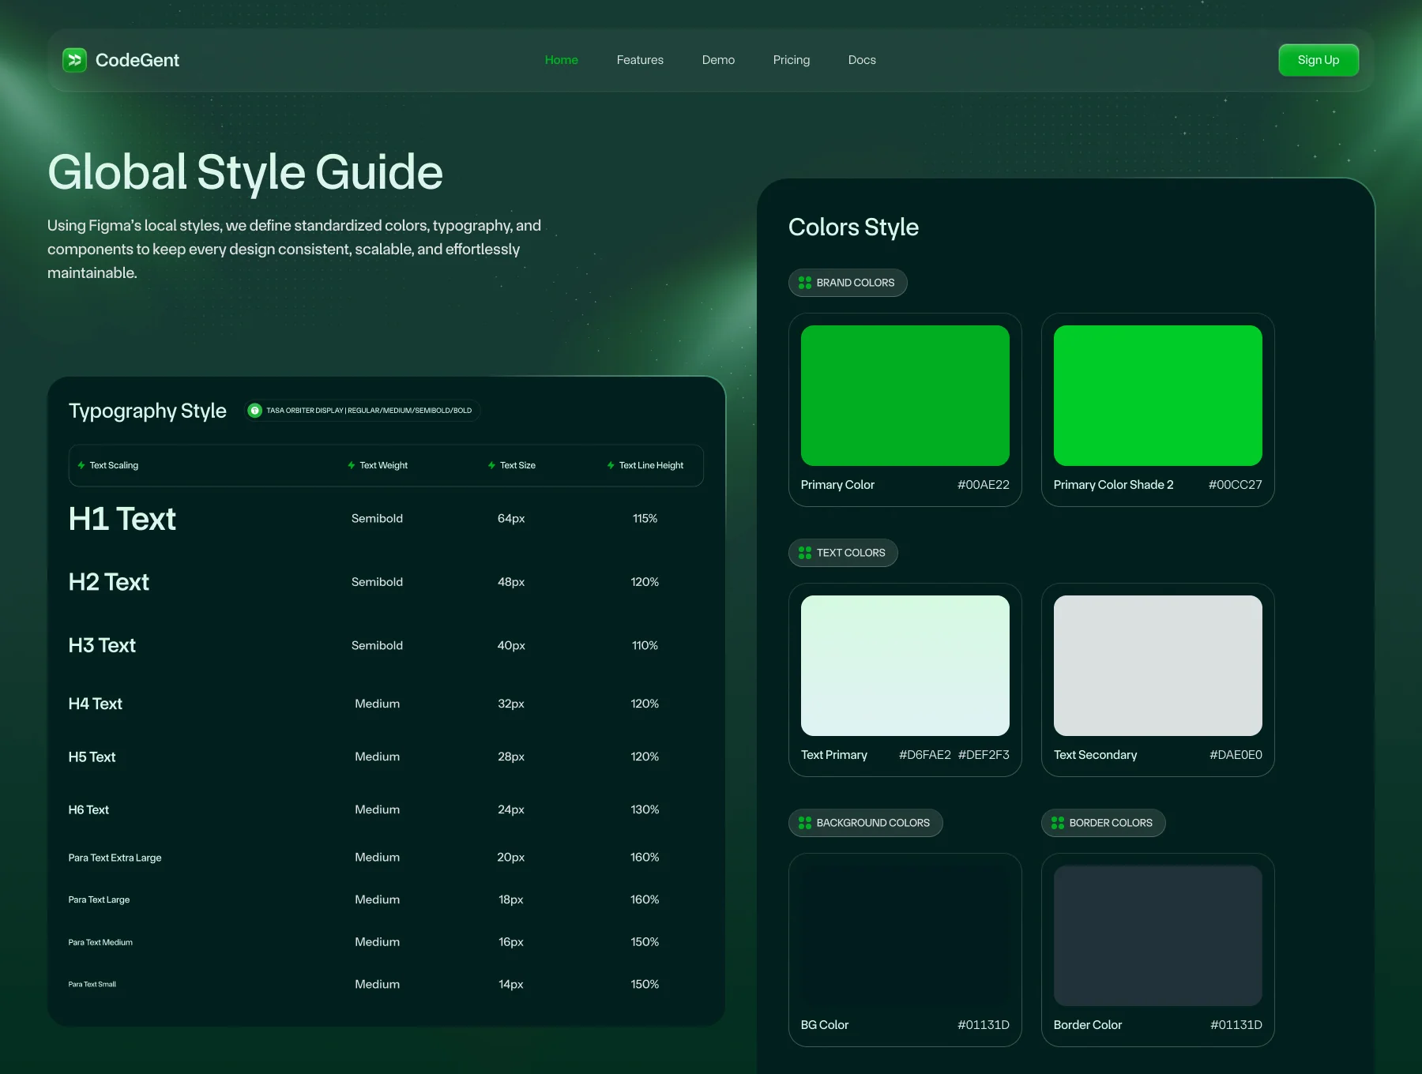
Task: Click the dots icon in BRAND COLORS tag
Action: point(805,283)
